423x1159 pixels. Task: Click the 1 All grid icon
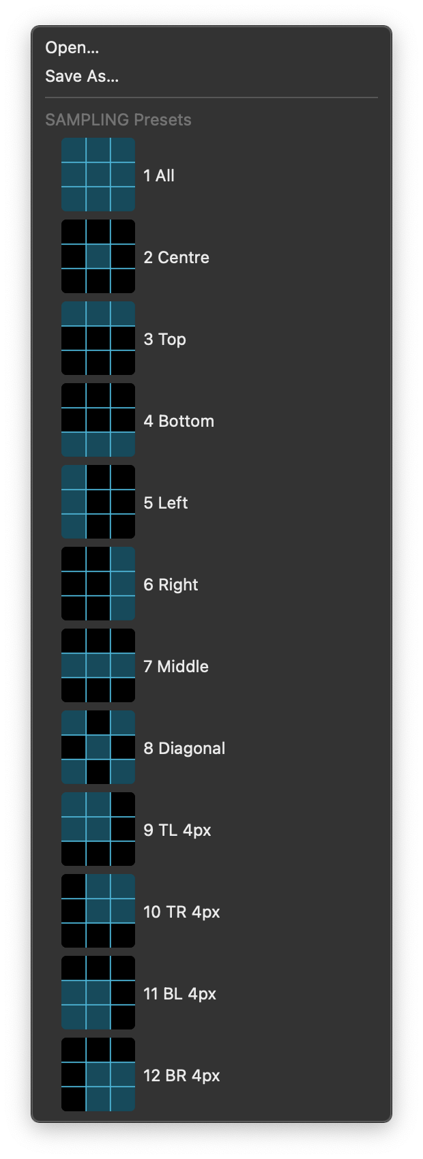point(98,175)
